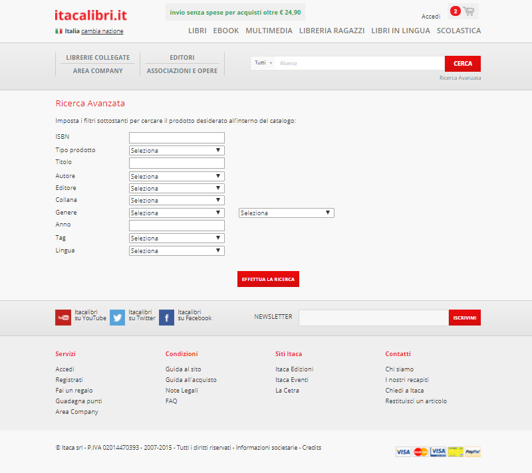Viewport: 532px width, 473px height.
Task: Click the itacalibri.it logo
Action: click(x=90, y=15)
